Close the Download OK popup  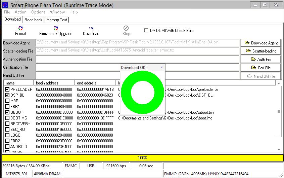162,67
